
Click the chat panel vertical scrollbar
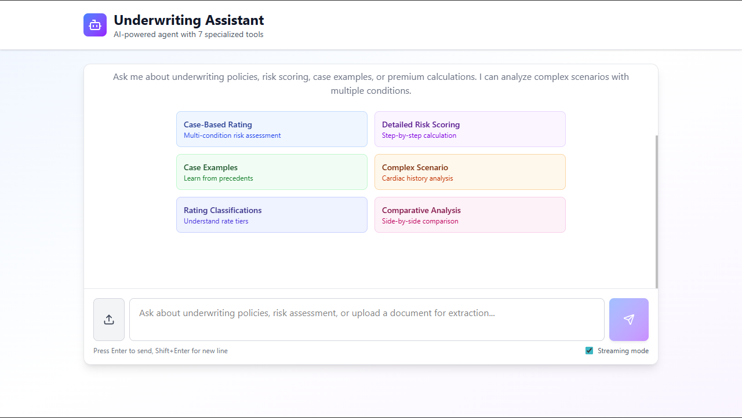pyautogui.click(x=656, y=211)
